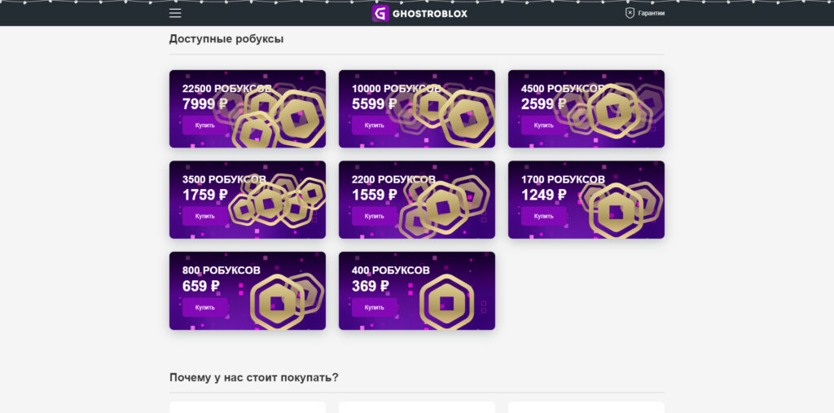Open the hamburger menu icon
The image size is (834, 413).
(x=176, y=13)
